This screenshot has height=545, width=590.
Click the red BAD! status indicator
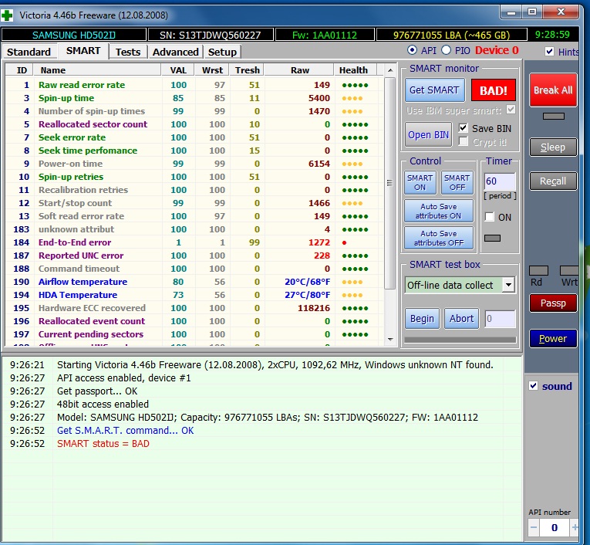494,90
